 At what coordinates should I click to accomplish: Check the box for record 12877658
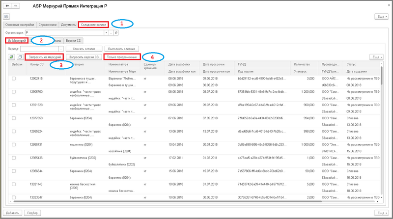14,118
